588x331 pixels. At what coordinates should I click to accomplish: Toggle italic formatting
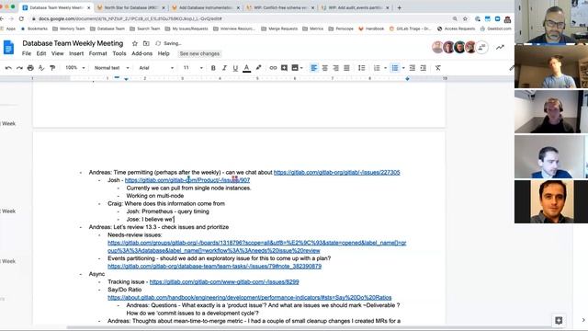pyautogui.click(x=224, y=68)
